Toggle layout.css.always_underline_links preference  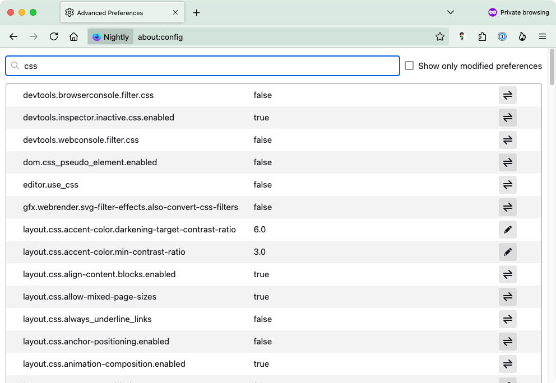(507, 319)
